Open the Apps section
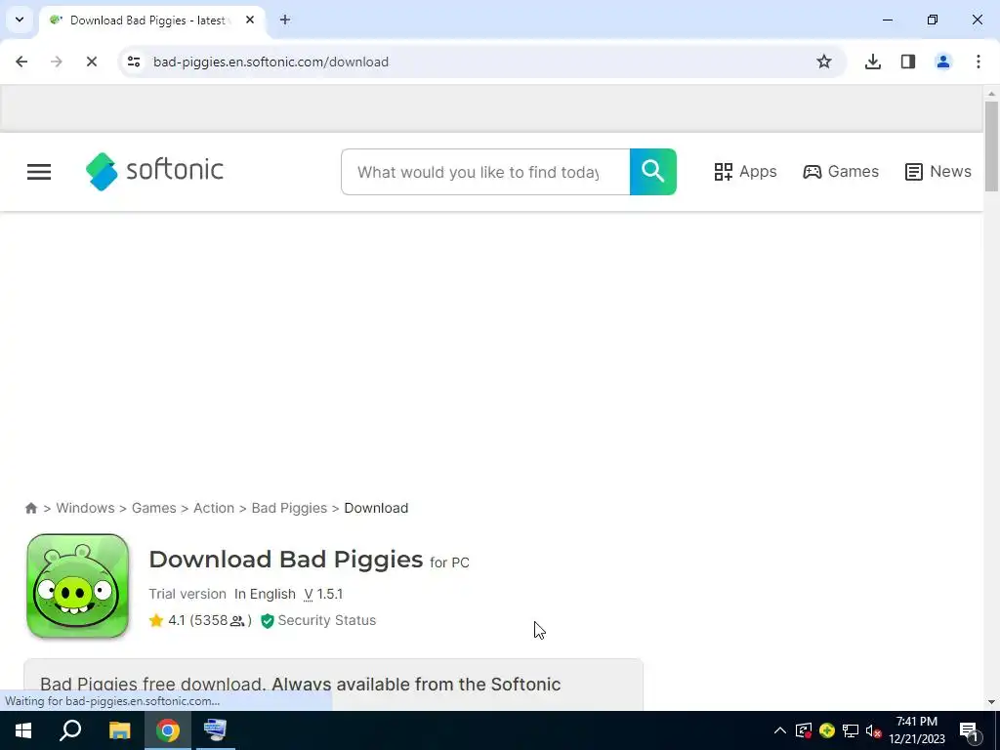Image resolution: width=1000 pixels, height=750 pixels. pos(745,172)
